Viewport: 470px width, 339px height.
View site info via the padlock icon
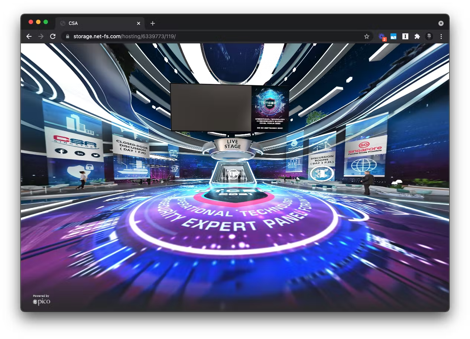(68, 36)
